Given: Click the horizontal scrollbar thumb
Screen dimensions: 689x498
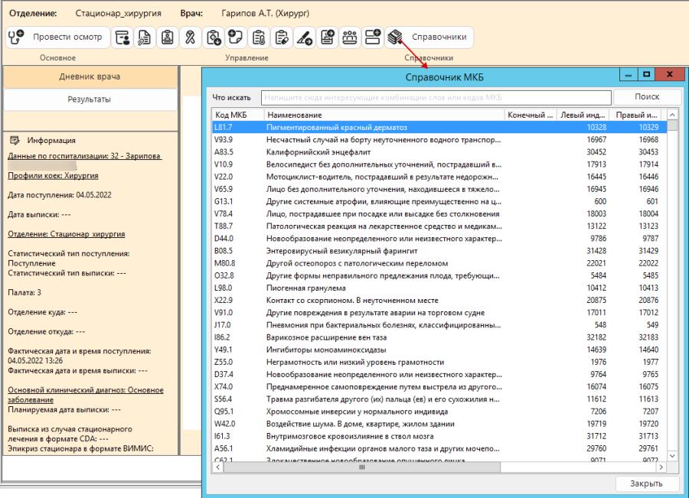Looking at the screenshot, I should 361,467.
